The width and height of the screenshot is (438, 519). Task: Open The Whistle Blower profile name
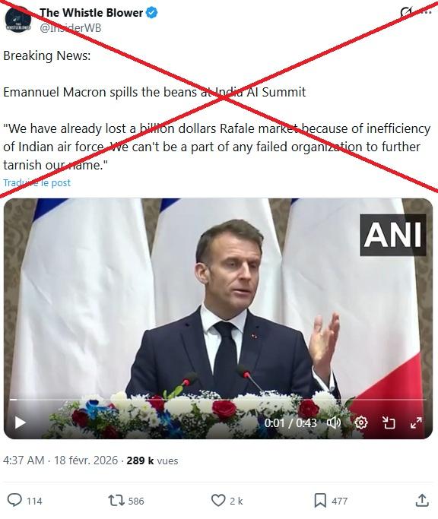click(91, 13)
